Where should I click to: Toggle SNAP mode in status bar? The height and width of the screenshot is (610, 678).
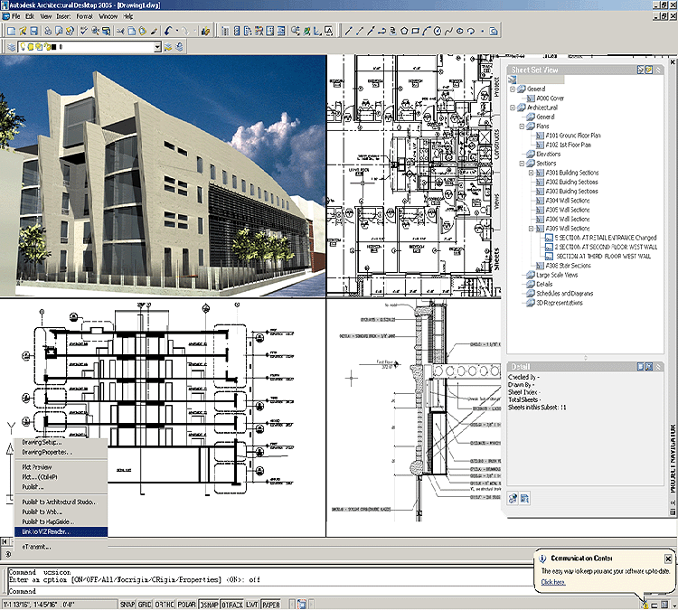(x=127, y=605)
